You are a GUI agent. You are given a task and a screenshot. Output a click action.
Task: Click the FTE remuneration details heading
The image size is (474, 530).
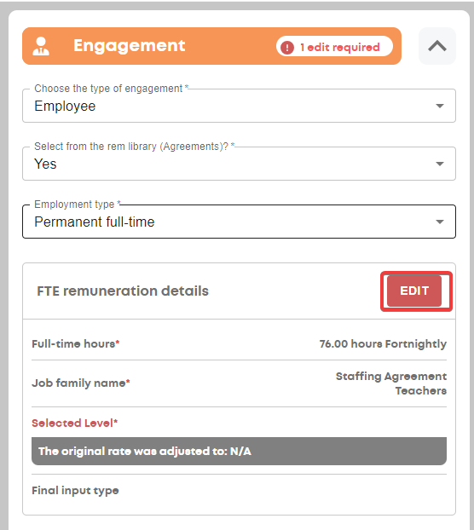tap(123, 291)
